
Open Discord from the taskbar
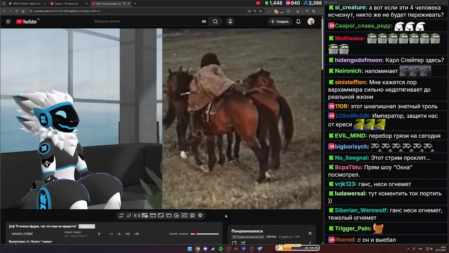click(205, 249)
